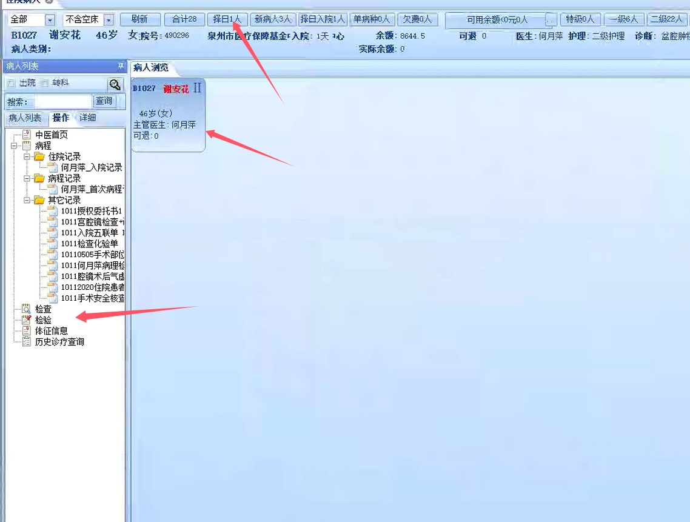The width and height of the screenshot is (690, 522).
Task: Click the 欠费0人 button
Action: pos(417,19)
